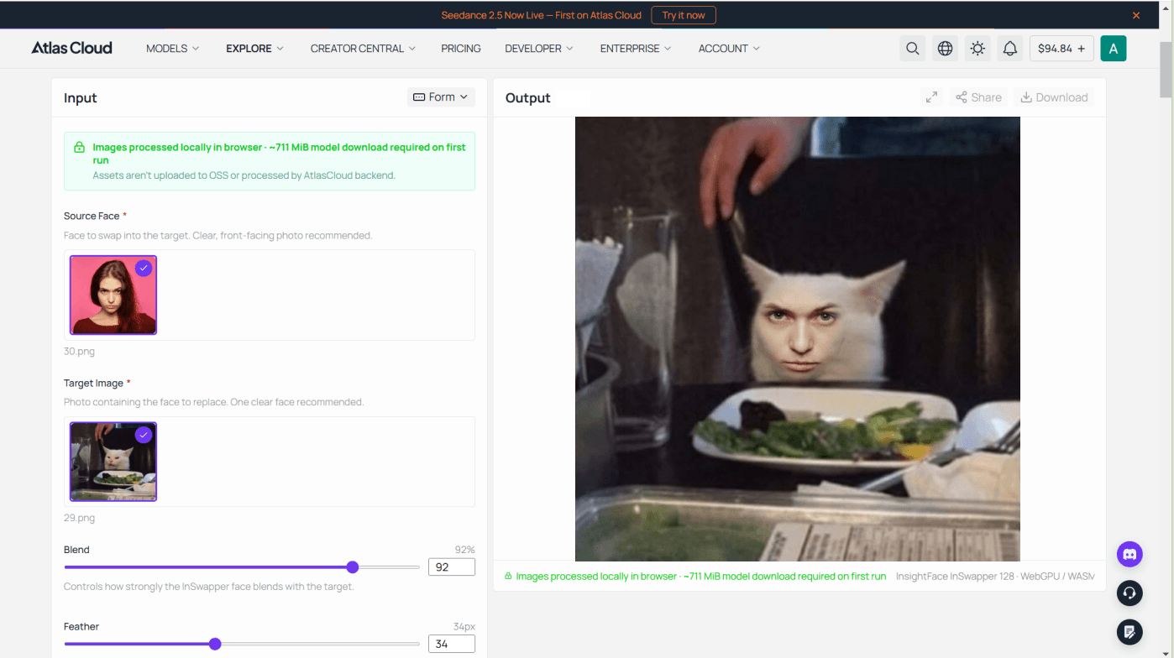Click the output face-swapped cat image
This screenshot has height=658, width=1174.
(x=798, y=338)
